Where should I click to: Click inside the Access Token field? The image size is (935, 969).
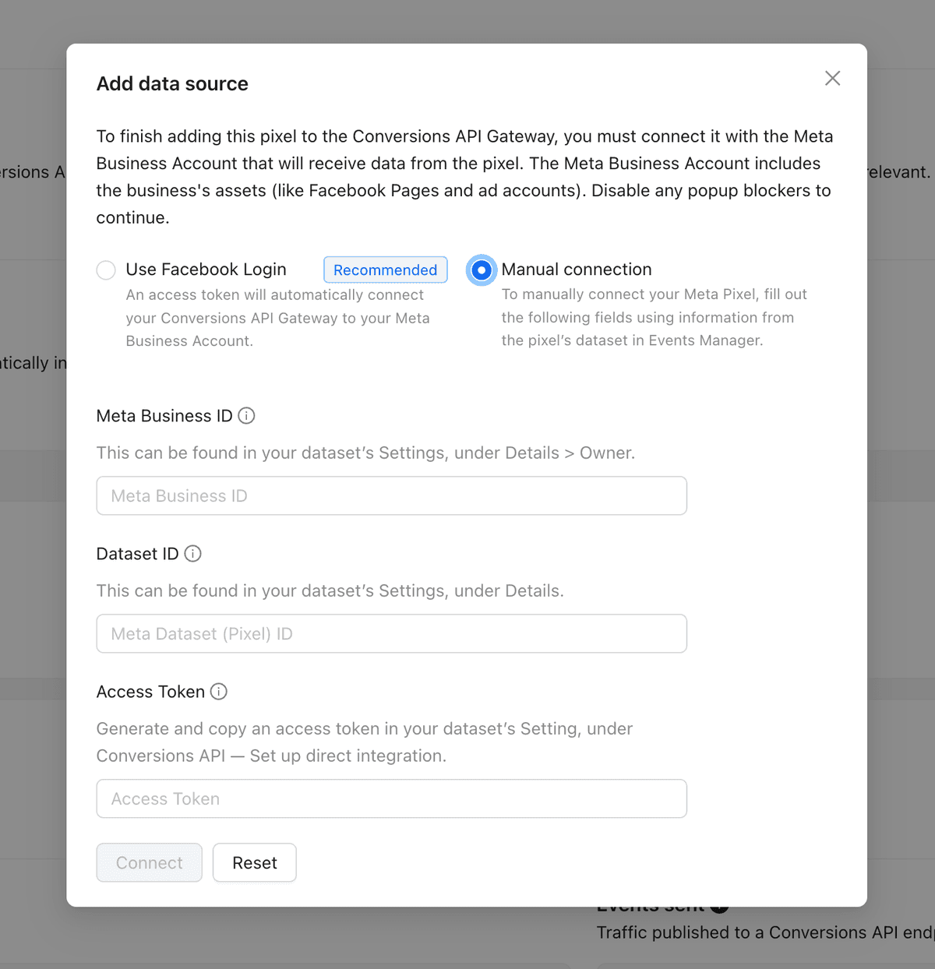tap(391, 798)
